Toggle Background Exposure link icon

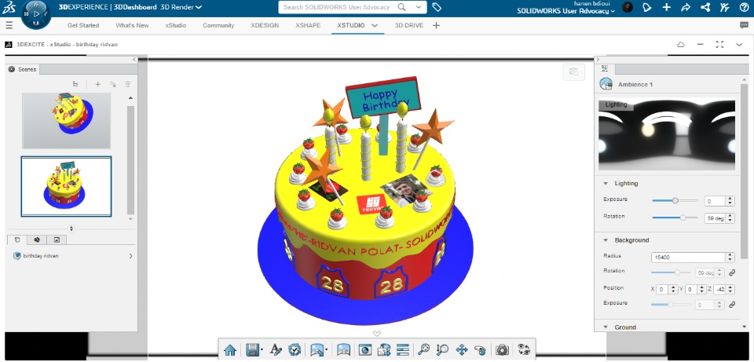point(732,305)
